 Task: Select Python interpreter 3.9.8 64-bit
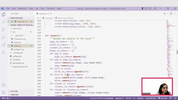[x=151, y=98]
